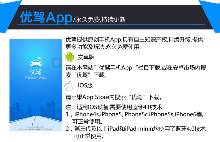
Task: Click the line 索"优驾"下载
Action: point(86,75)
